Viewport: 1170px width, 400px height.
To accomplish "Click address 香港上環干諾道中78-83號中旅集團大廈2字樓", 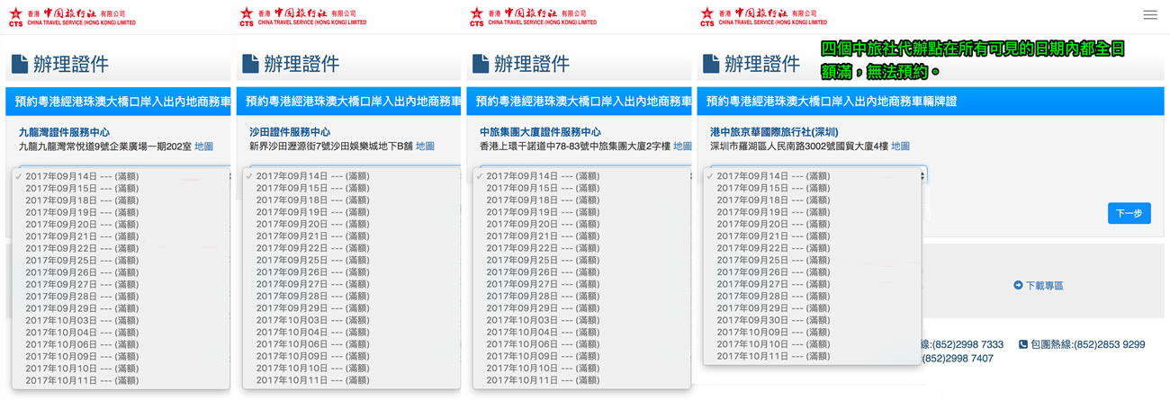I will click(574, 146).
